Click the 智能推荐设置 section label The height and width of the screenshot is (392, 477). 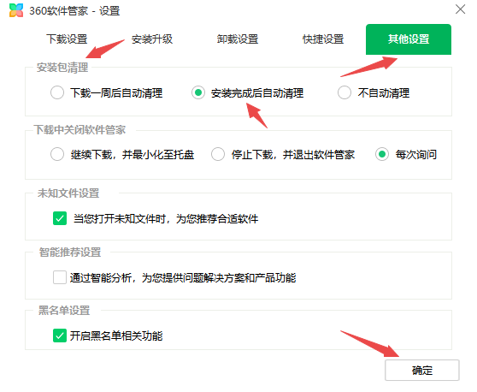click(70, 252)
